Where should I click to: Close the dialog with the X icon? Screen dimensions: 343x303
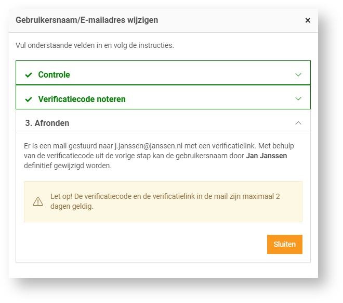pyautogui.click(x=308, y=20)
